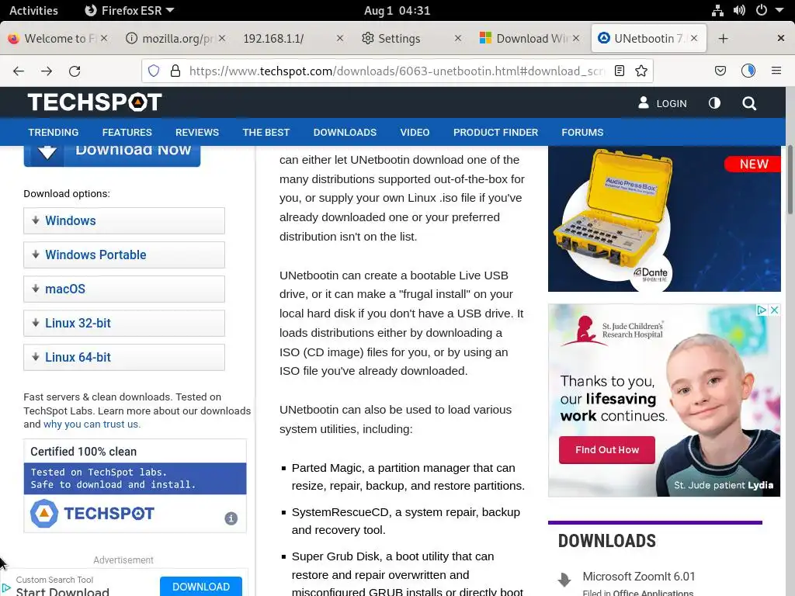795x596 pixels.
Task: Open the volume tray icon
Action: coord(739,10)
